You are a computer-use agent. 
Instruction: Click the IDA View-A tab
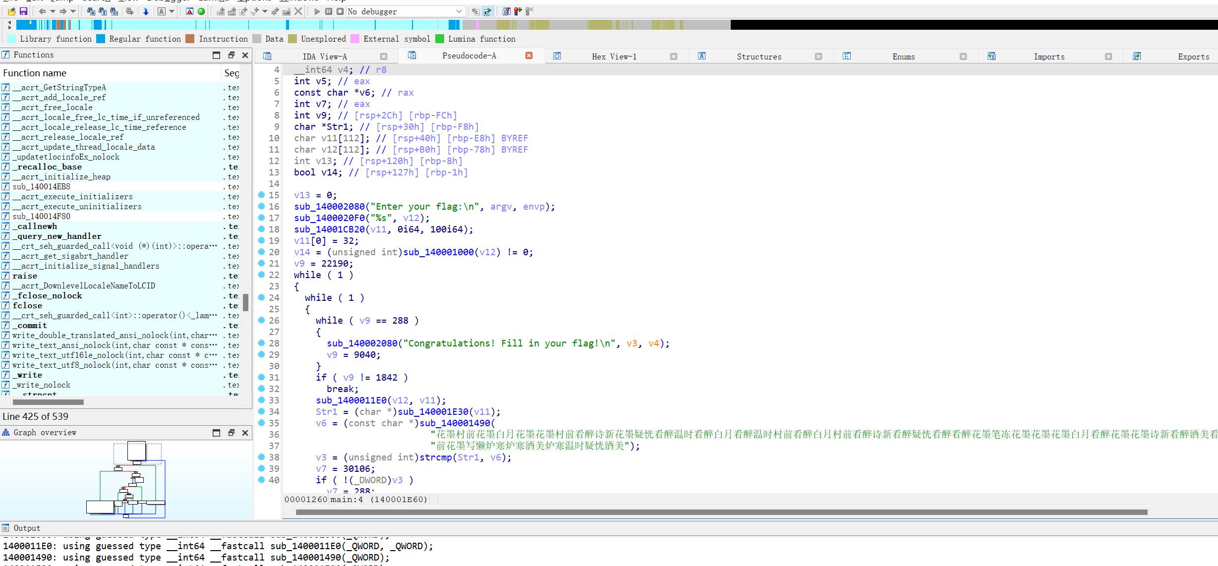click(326, 56)
